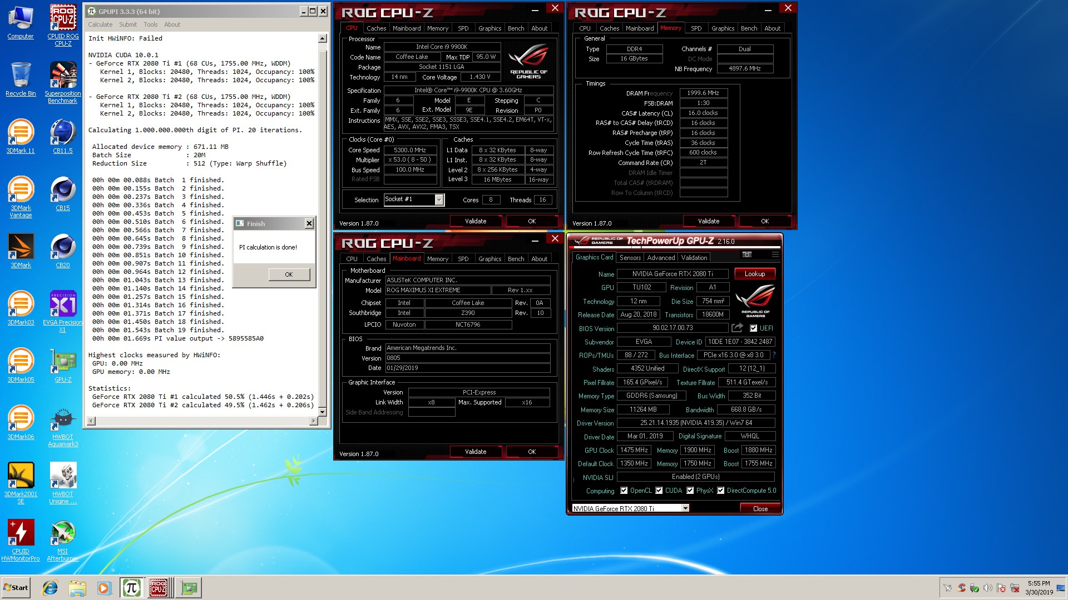Open the About menu in GPUPI
The image size is (1068, 600).
(172, 24)
